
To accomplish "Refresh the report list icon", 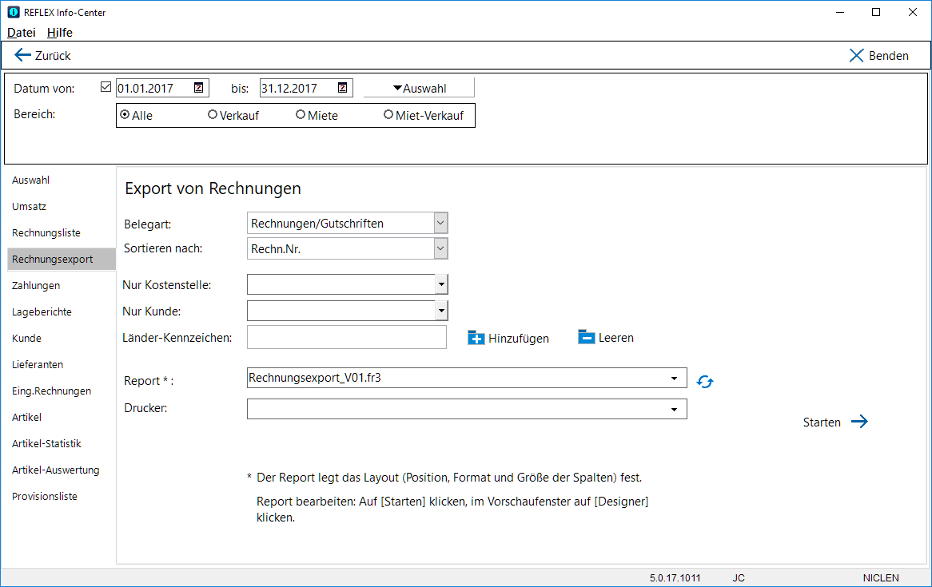I will tap(705, 382).
